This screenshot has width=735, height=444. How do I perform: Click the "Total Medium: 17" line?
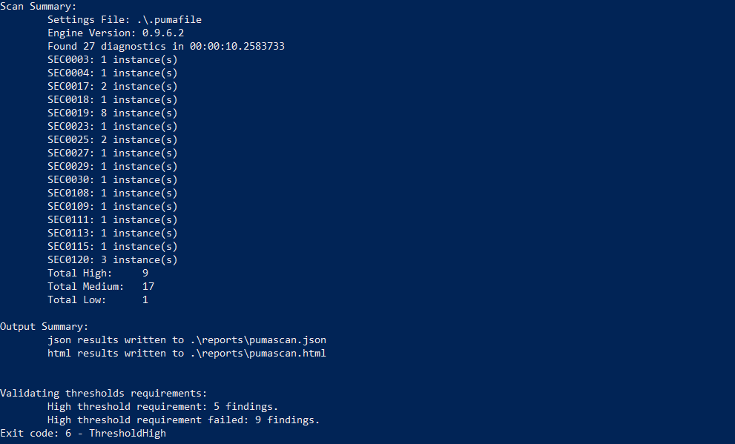100,286
